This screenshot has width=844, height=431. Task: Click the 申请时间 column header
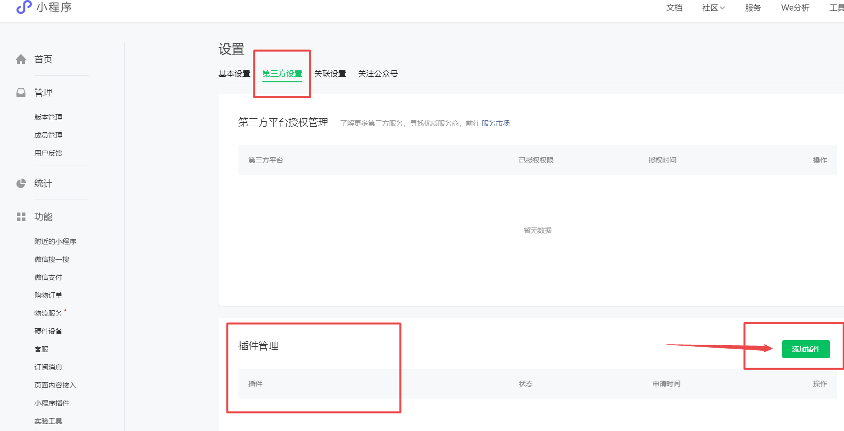pyautogui.click(x=666, y=384)
